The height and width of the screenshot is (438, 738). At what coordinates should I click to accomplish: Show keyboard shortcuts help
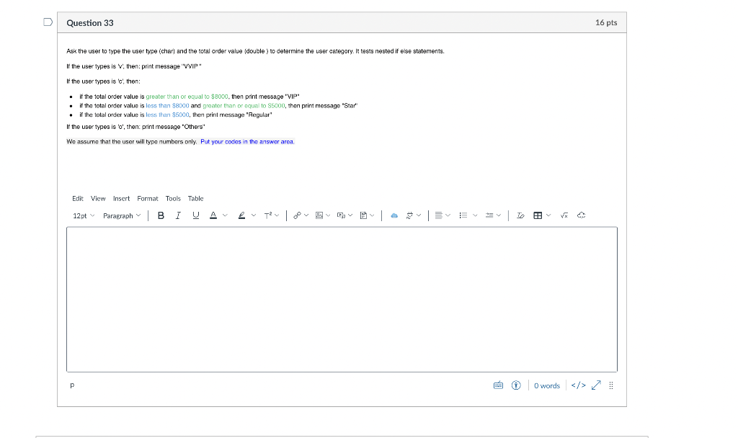pos(498,385)
